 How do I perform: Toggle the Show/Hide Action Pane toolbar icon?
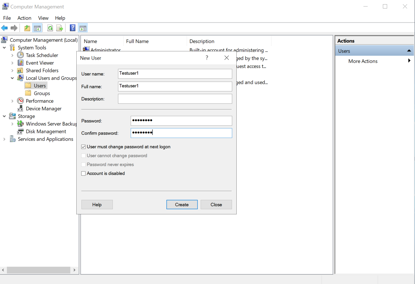click(x=83, y=28)
